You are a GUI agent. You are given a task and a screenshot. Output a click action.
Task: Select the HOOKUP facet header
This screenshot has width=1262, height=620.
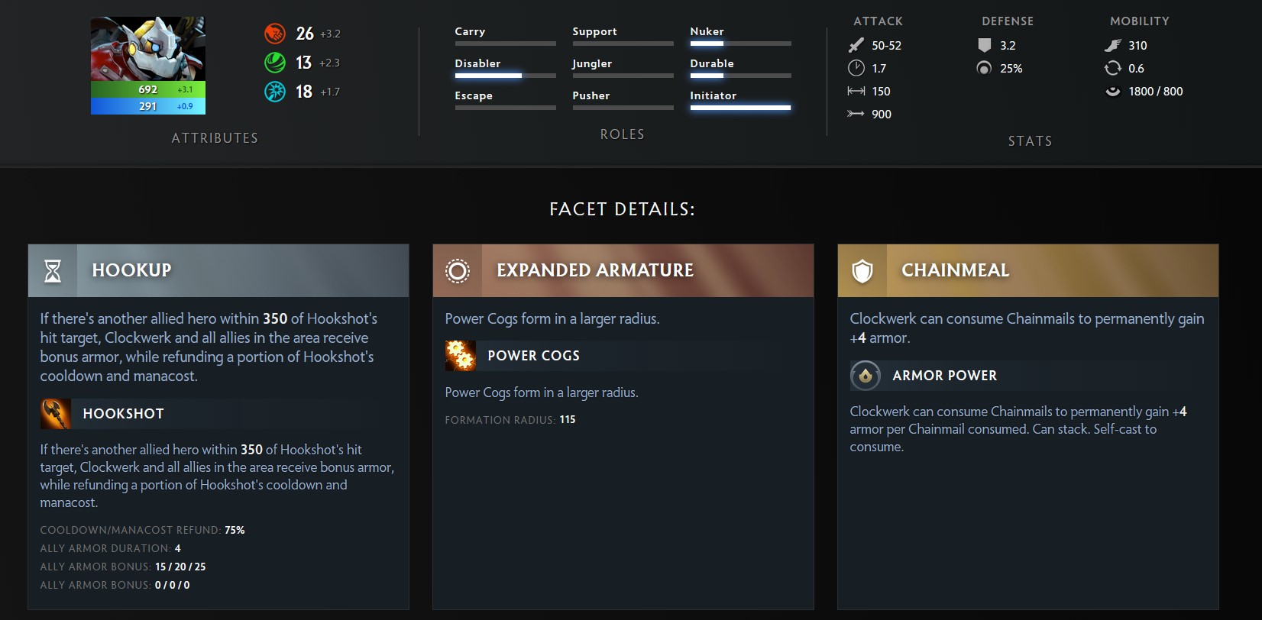(x=218, y=270)
